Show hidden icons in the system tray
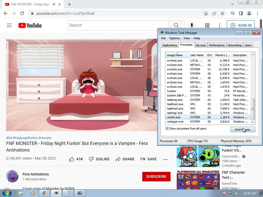 pyautogui.click(x=218, y=193)
